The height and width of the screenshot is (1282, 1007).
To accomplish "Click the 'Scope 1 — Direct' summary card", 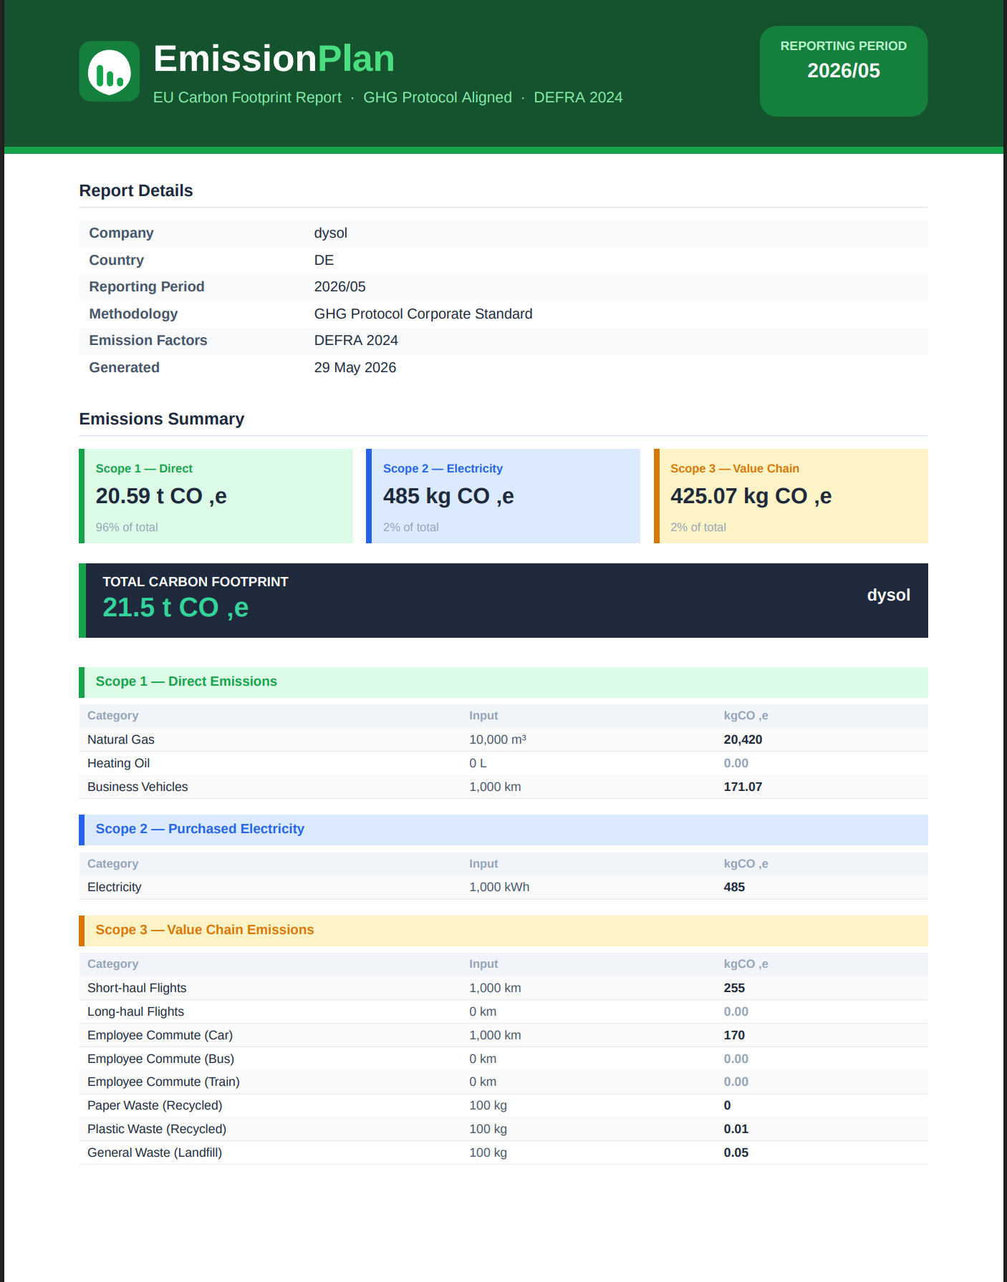I will 216,496.
